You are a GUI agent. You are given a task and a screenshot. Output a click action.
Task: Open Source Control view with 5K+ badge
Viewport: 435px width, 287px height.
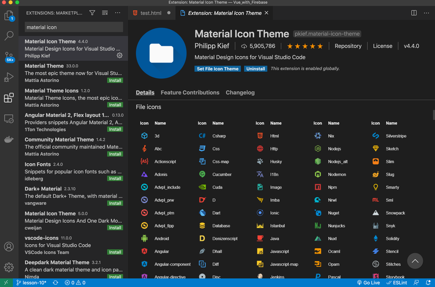[9, 57]
